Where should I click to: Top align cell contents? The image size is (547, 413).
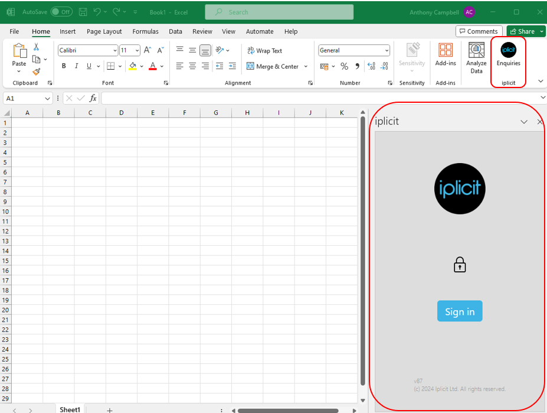179,50
